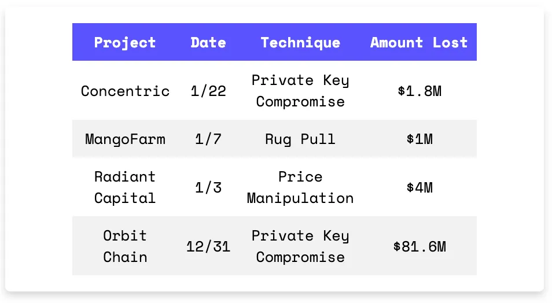
Task: Click the $1M amount cell
Action: [419, 139]
